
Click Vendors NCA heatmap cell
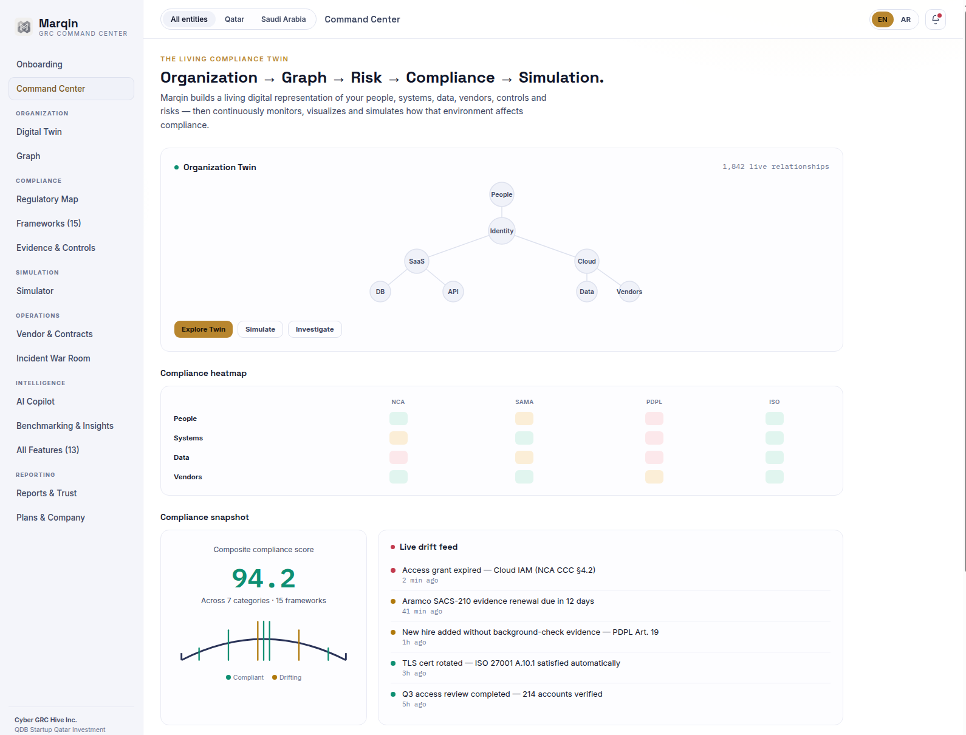coord(399,477)
